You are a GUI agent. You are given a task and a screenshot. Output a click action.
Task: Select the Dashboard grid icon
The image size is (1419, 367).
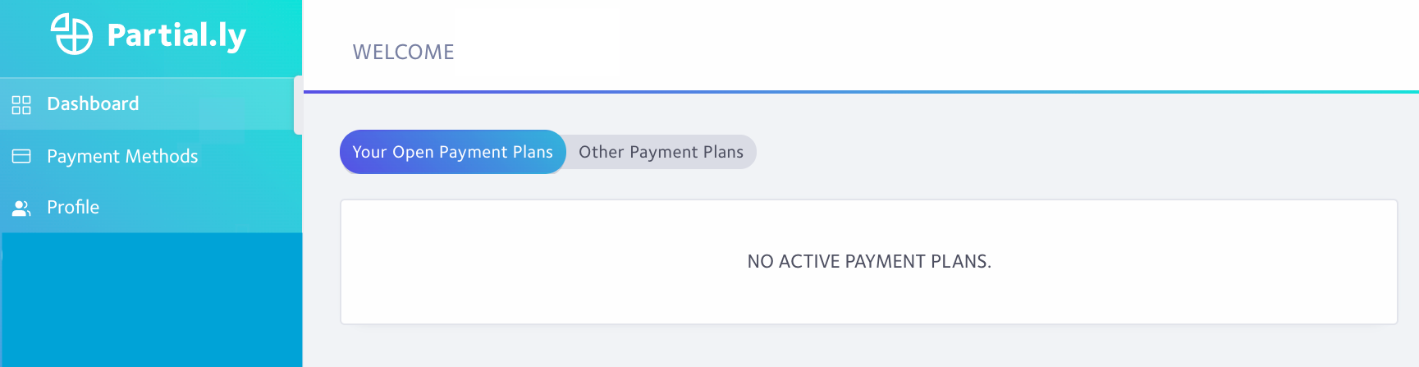tap(21, 104)
